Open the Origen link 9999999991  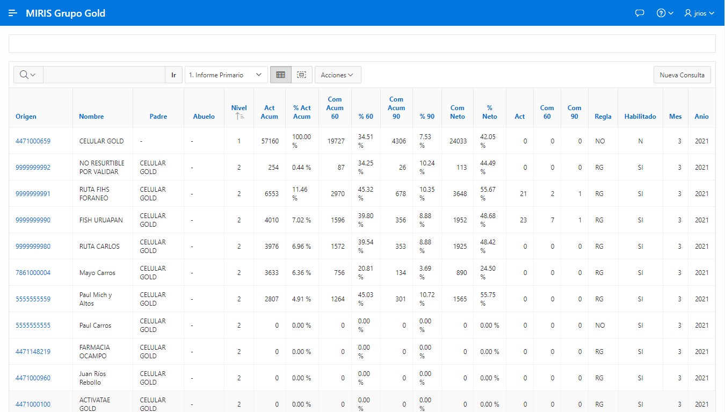point(33,194)
